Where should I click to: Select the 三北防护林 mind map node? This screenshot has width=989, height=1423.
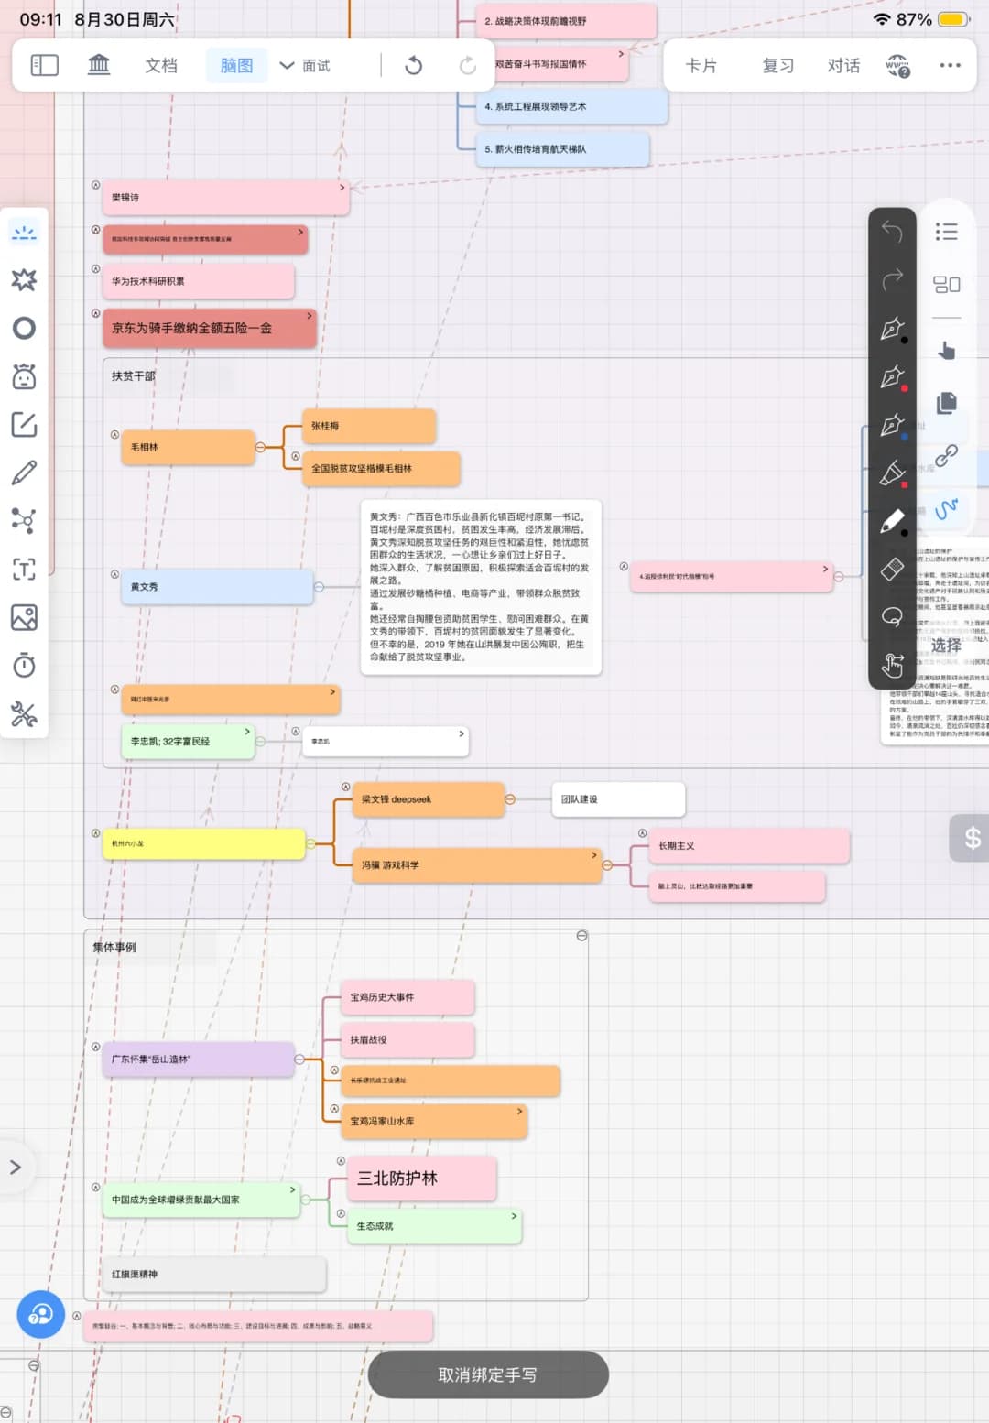(x=421, y=1179)
